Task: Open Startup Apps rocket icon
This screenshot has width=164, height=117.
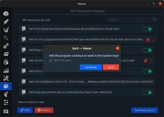Action: point(6,22)
